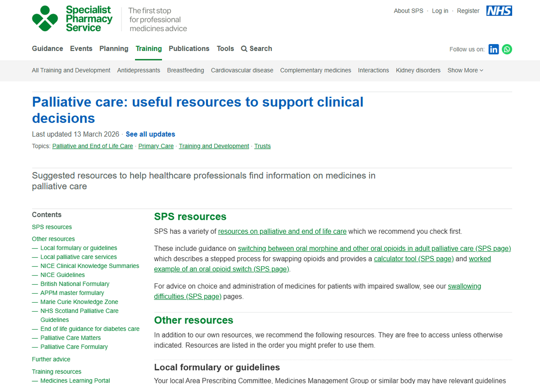This screenshot has width=540, height=384.
Task: Jump to British National Formulary section
Action: pos(75,284)
